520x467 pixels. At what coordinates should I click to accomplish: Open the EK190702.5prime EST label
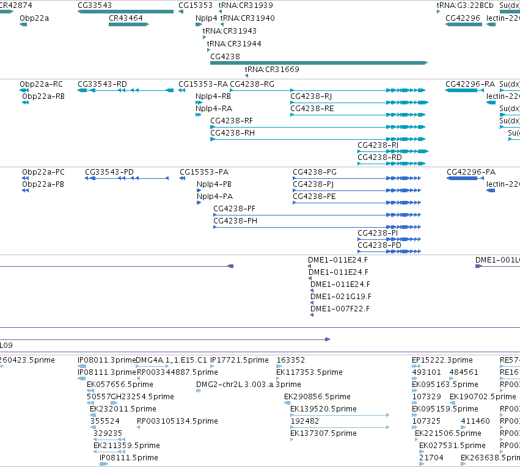click(x=483, y=397)
